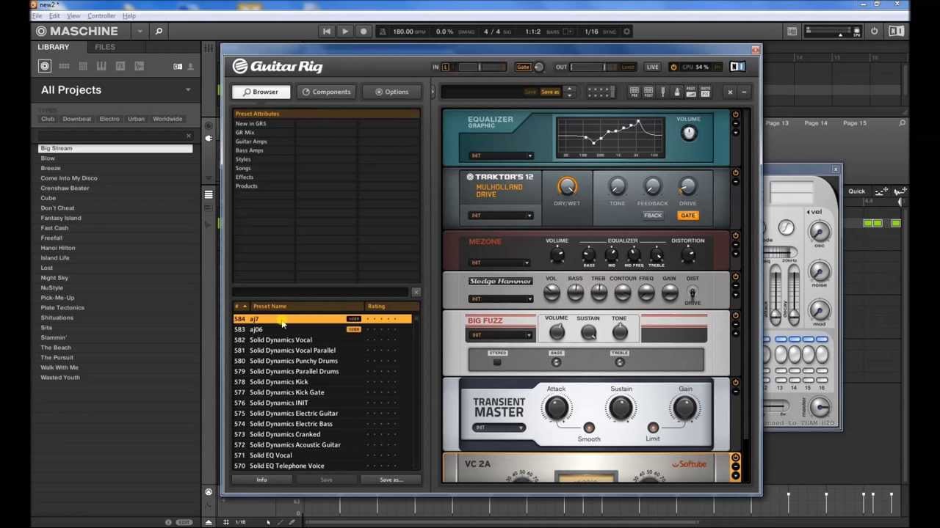The image size is (940, 528).
Task: Toggle FBACK on Traktor's 12 Mulholland Drive
Action: click(653, 216)
